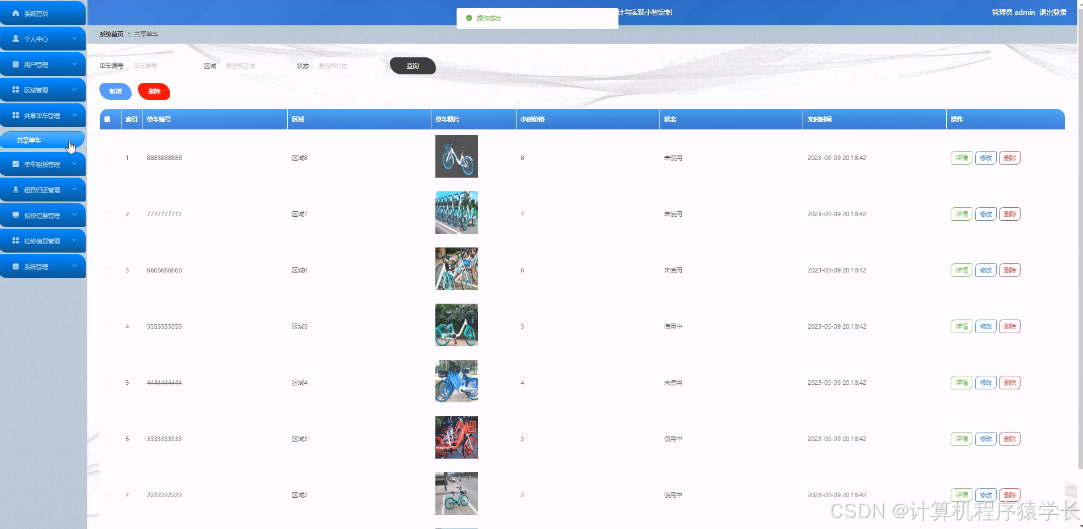
Task: Click 修改 for bike 4444444444
Action: click(986, 383)
